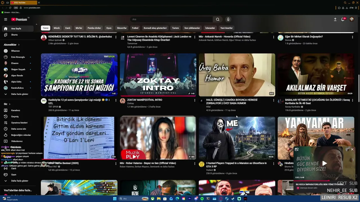Open Oyun in the sidebar
Viewport: 360px width, 202px height.
coord(18,175)
